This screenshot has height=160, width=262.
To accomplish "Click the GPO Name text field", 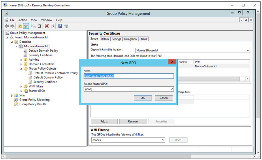I will click(x=129, y=76).
